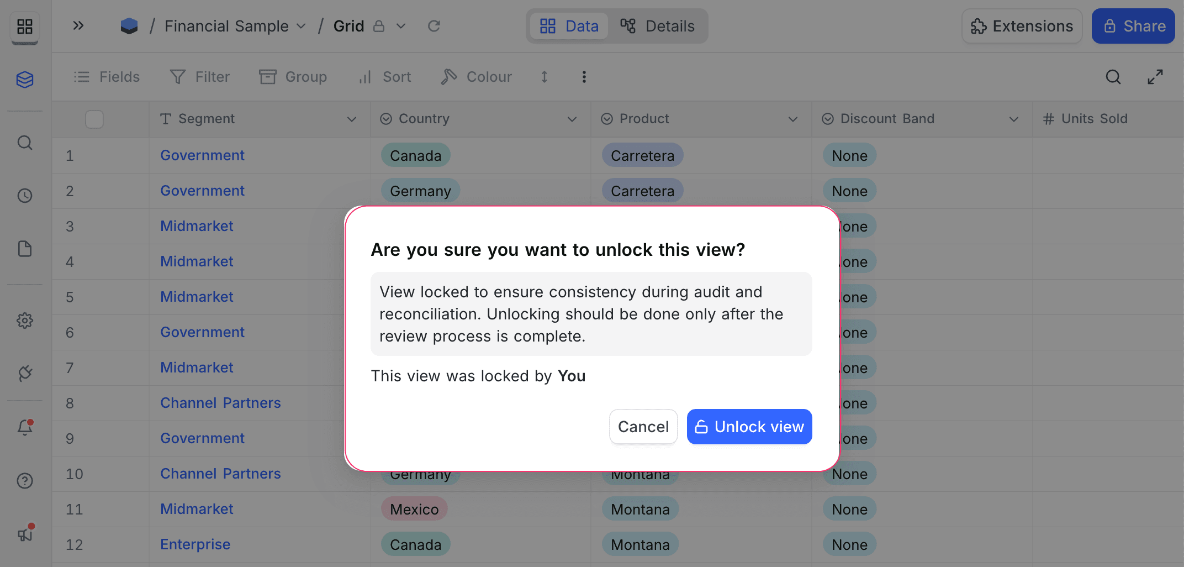Select the blue table data icon in sidebar
The image size is (1184, 567).
click(25, 80)
